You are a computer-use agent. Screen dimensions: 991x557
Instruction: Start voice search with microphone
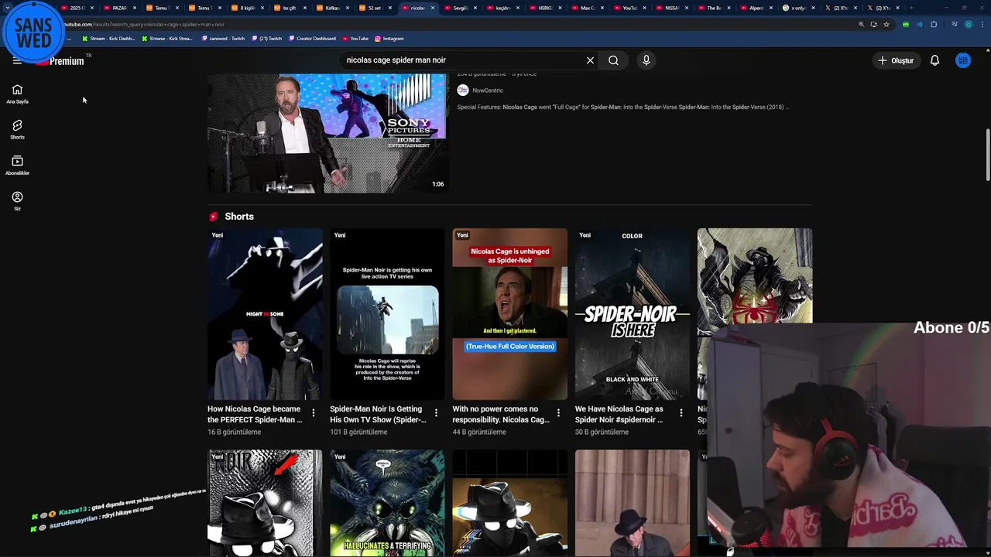coord(646,60)
